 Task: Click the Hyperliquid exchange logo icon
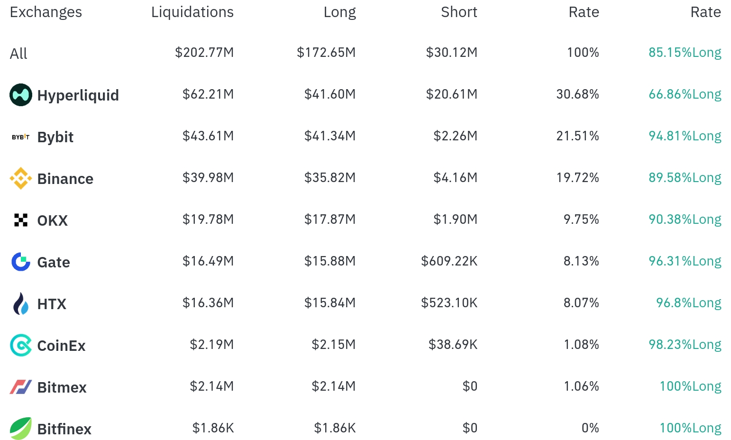pos(21,95)
